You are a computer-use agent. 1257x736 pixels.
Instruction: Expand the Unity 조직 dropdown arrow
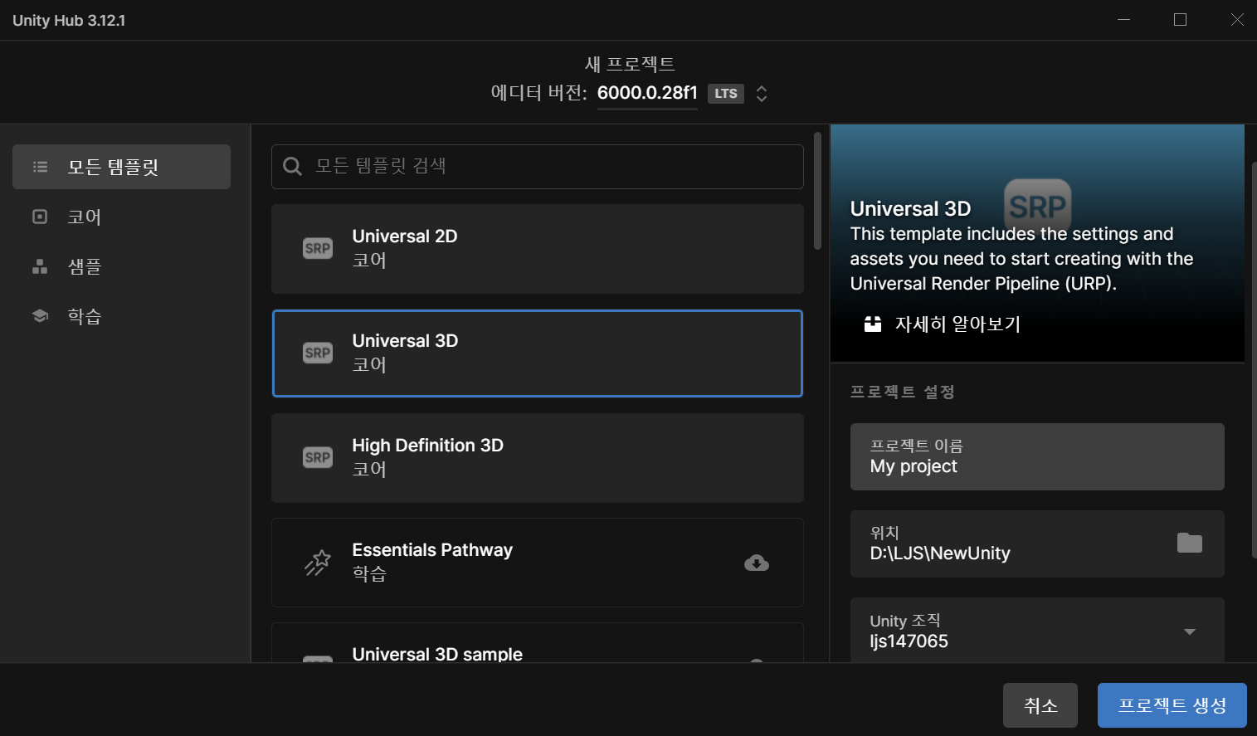tap(1190, 631)
